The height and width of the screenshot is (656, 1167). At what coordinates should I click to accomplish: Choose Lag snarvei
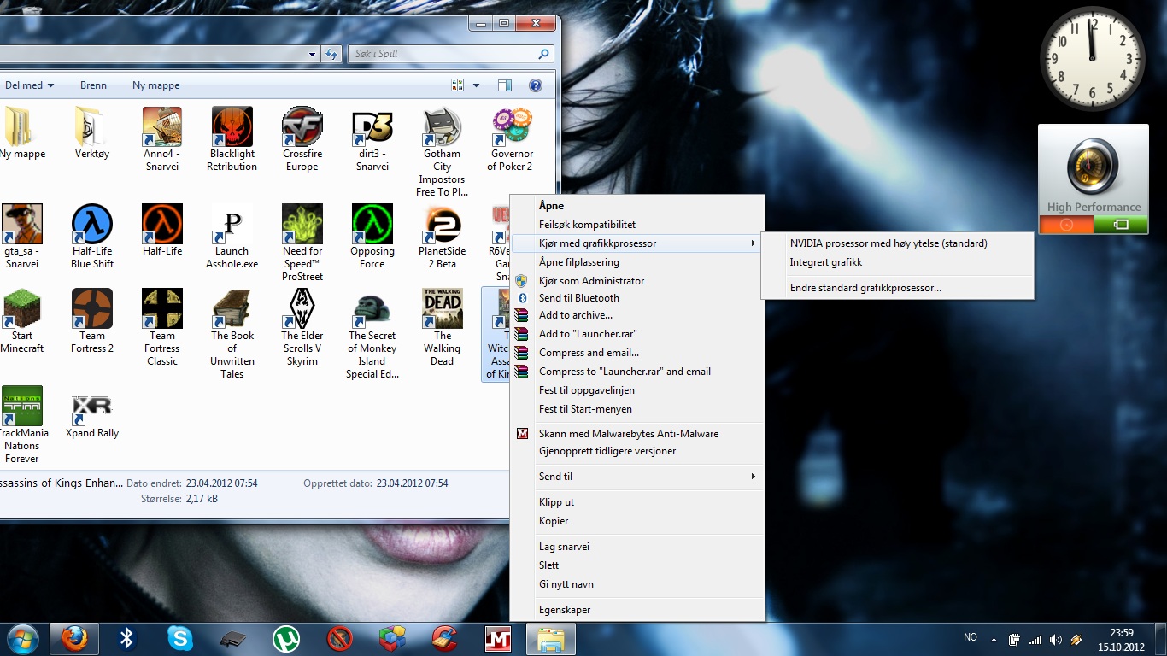click(637, 547)
